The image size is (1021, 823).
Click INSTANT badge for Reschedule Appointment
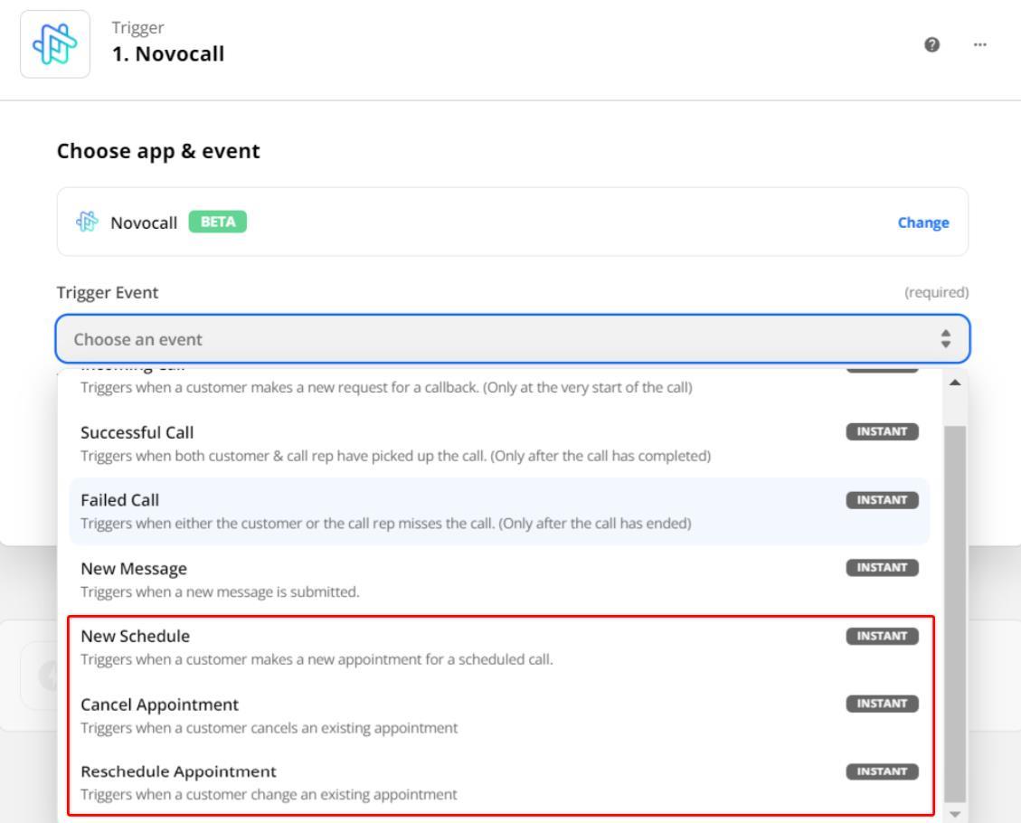[x=883, y=771]
